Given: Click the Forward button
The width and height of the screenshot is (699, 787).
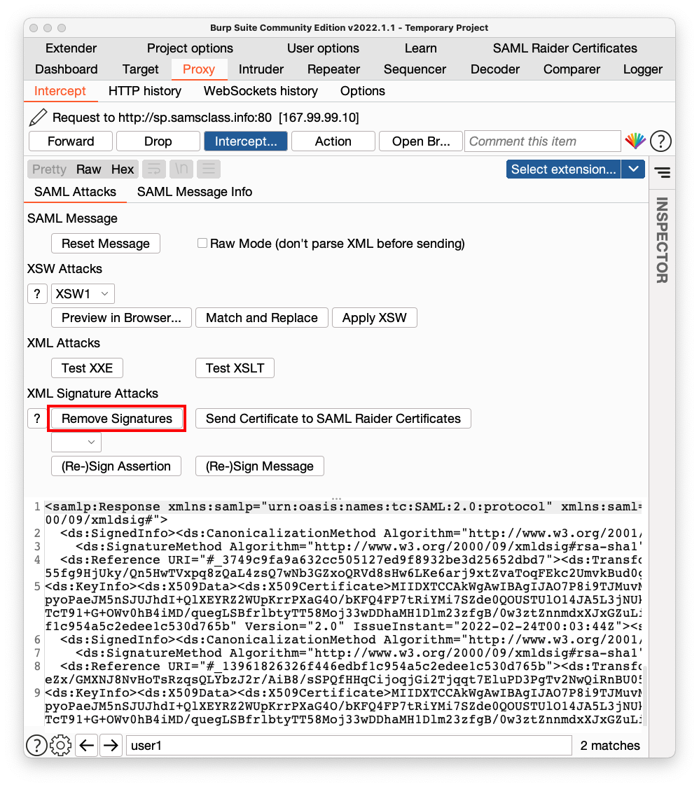Looking at the screenshot, I should coord(71,141).
